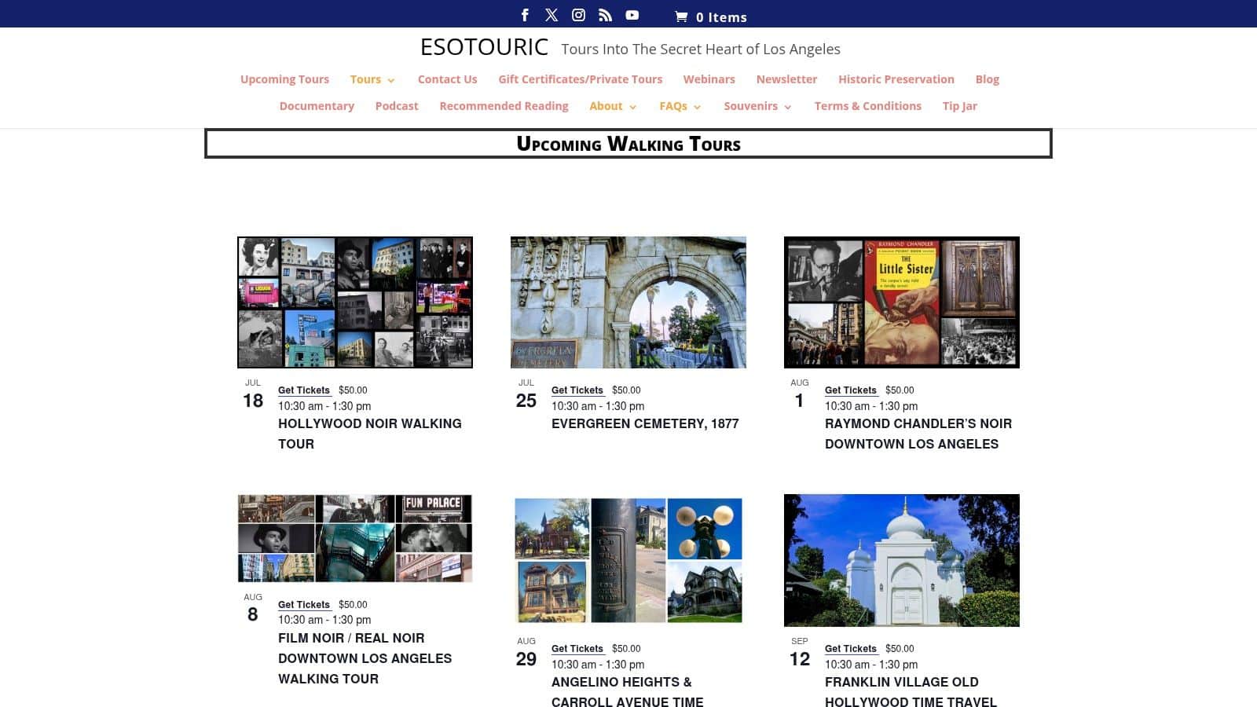
Task: Select the site tagline about Los Angeles
Action: point(701,49)
